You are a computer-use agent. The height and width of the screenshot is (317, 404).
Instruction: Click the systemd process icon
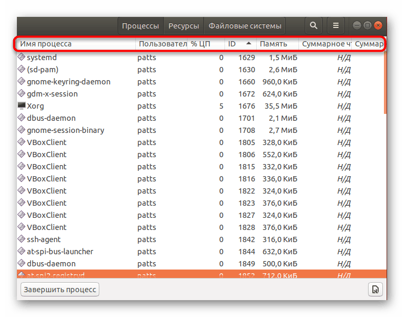pos(21,57)
